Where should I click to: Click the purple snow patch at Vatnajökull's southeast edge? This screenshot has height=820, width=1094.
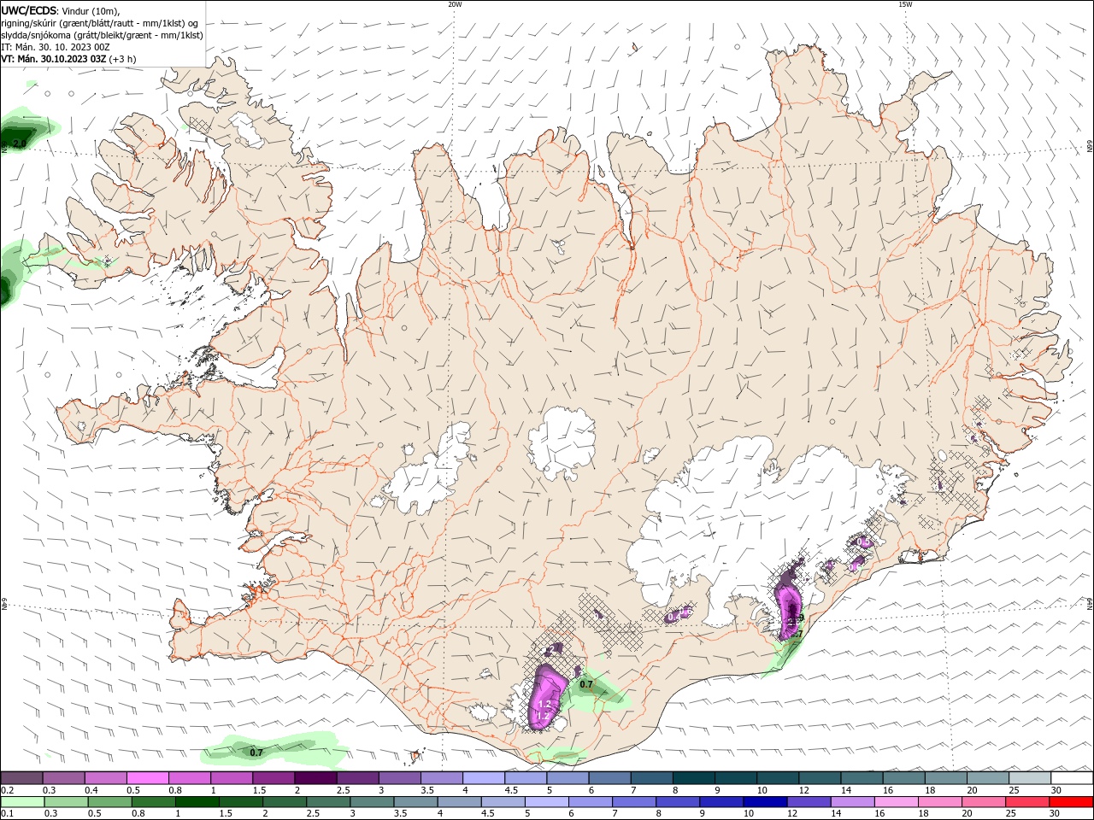(x=791, y=608)
